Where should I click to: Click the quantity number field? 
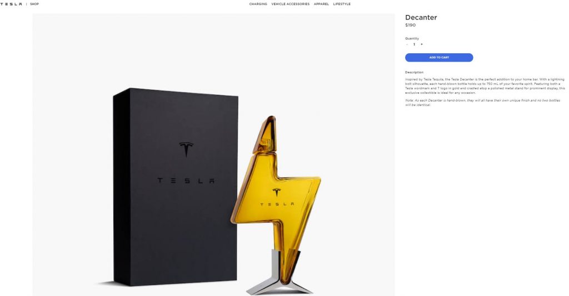click(x=414, y=44)
